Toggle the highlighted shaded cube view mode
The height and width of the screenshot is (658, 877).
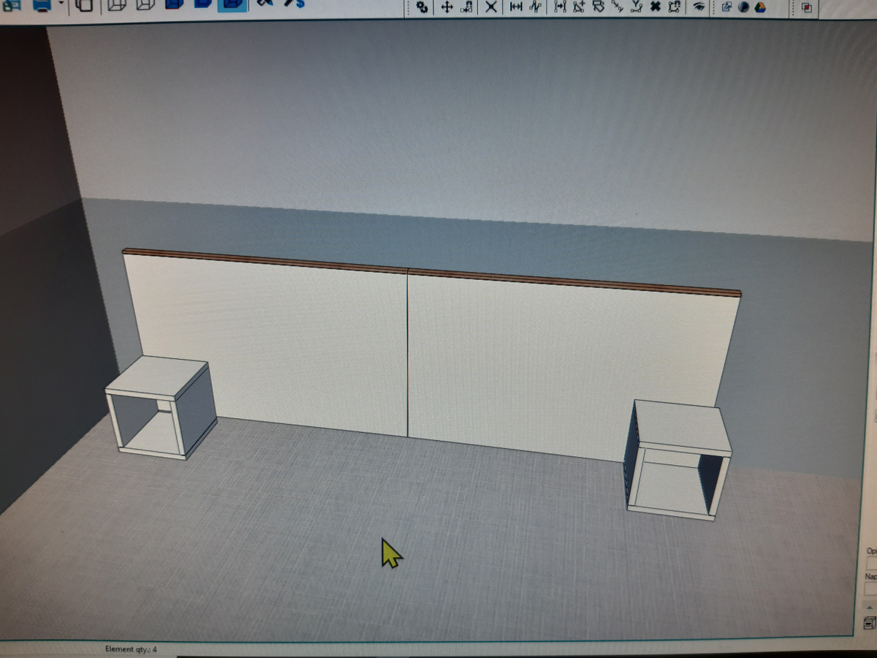(x=232, y=4)
